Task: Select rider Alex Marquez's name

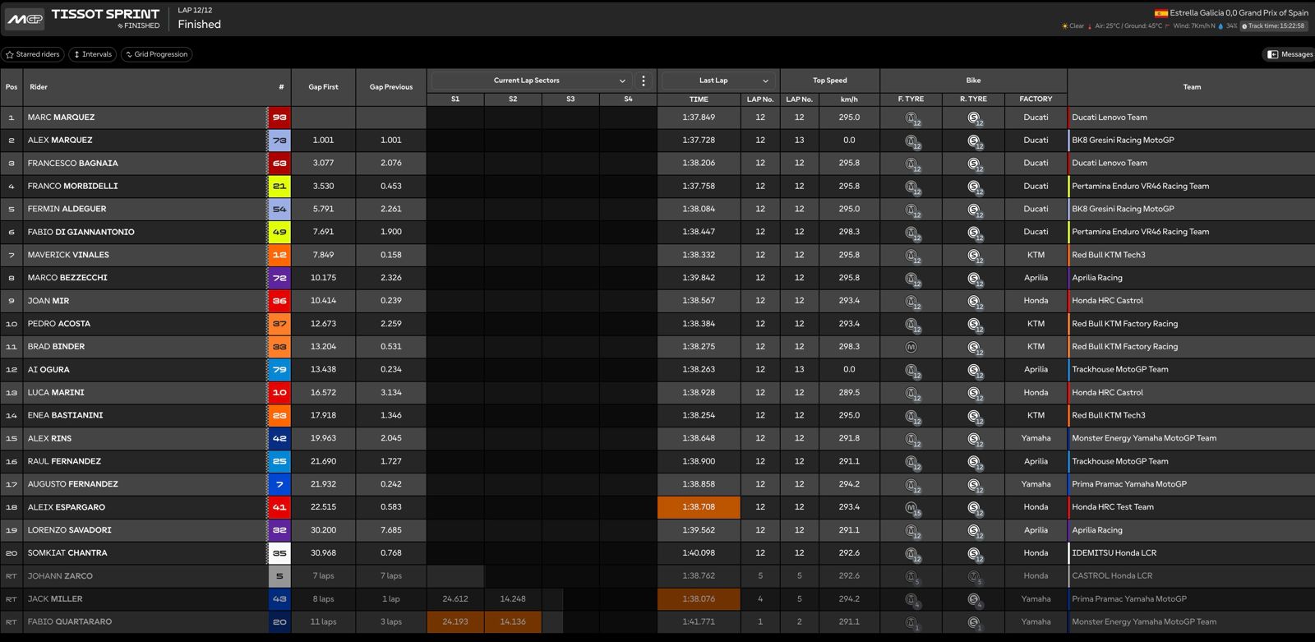Action: pos(60,141)
